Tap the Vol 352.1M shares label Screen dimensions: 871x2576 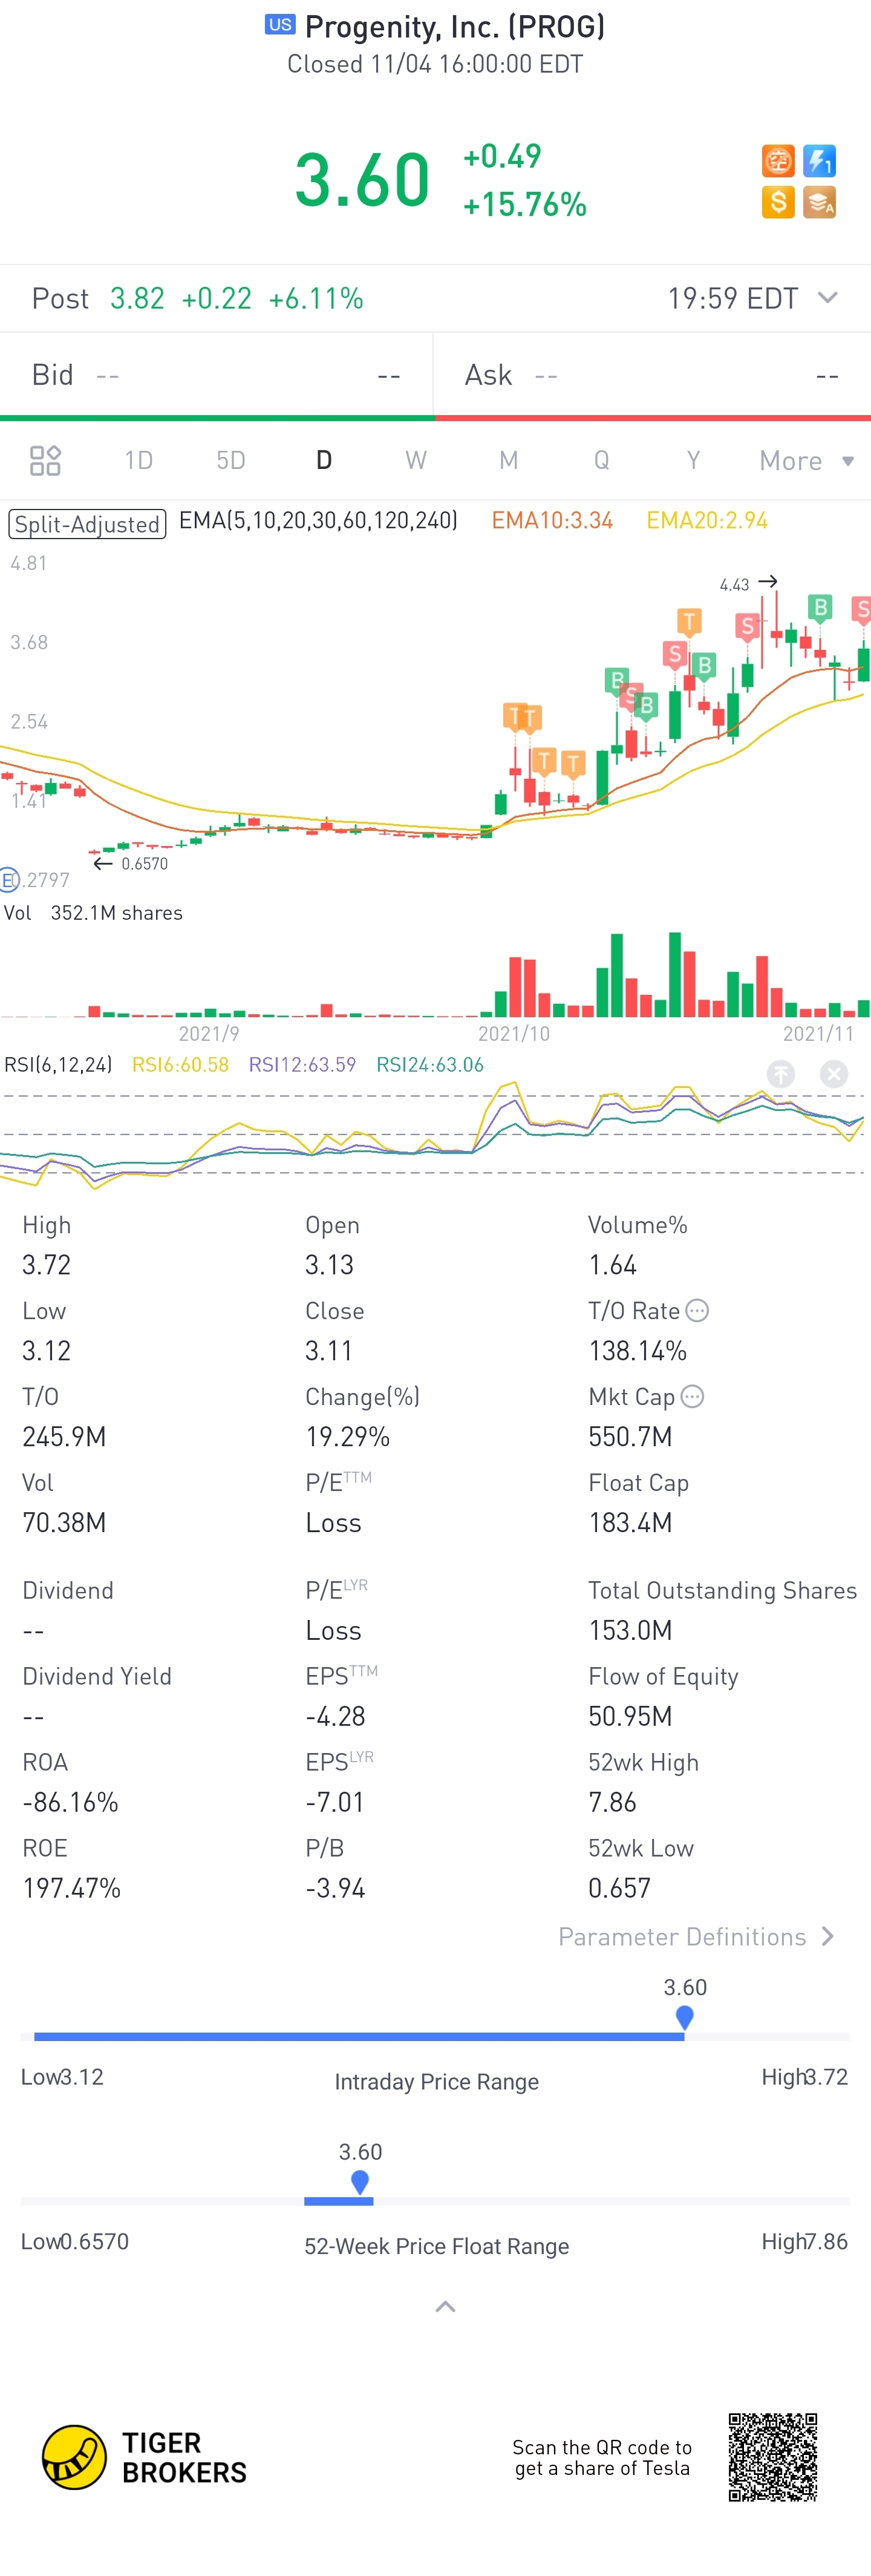tap(93, 913)
